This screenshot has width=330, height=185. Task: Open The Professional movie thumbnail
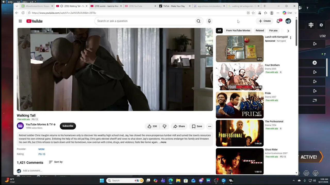[240, 133]
